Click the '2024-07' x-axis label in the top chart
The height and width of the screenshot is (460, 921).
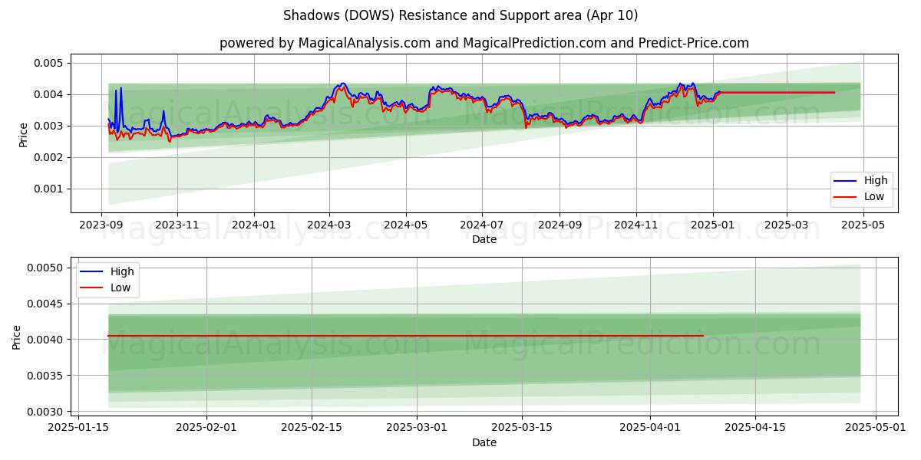coord(482,225)
